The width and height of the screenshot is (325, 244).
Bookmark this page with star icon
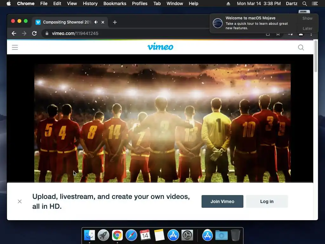pos(278,34)
